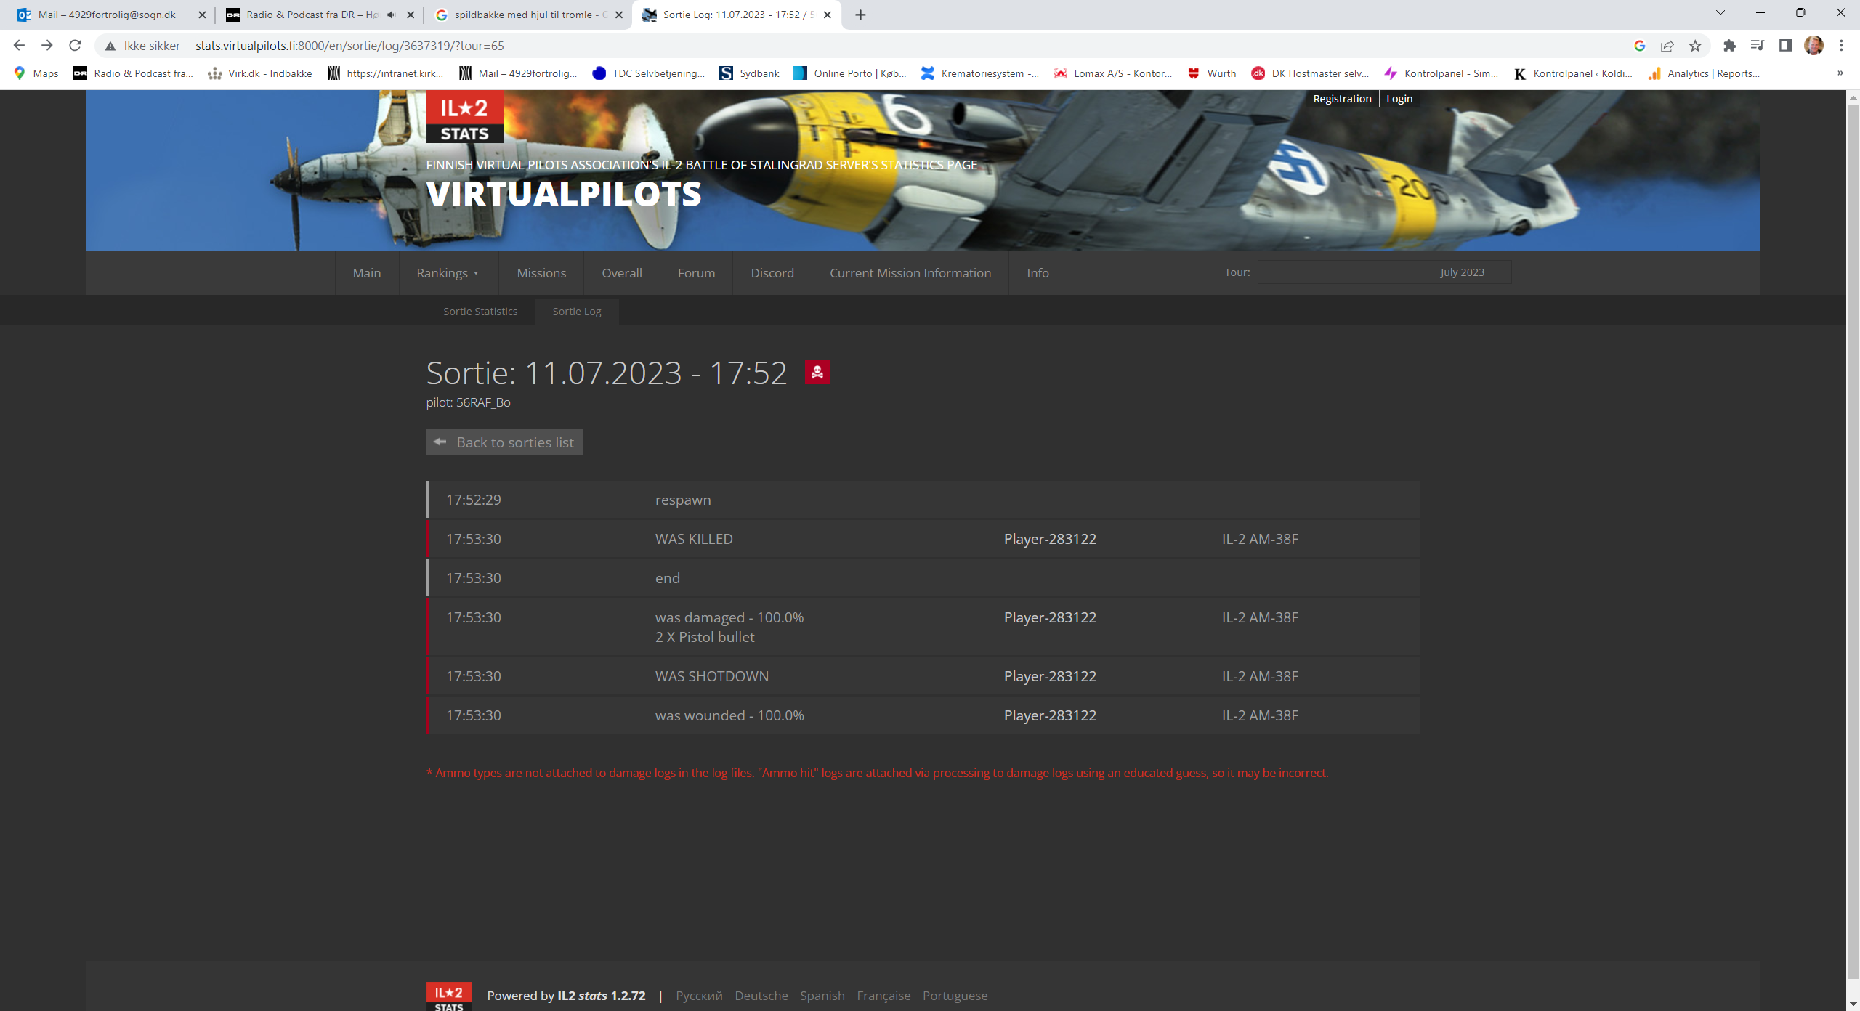Open the Chrome extensions puzzle icon
Image resolution: width=1860 pixels, height=1011 pixels.
click(x=1729, y=46)
